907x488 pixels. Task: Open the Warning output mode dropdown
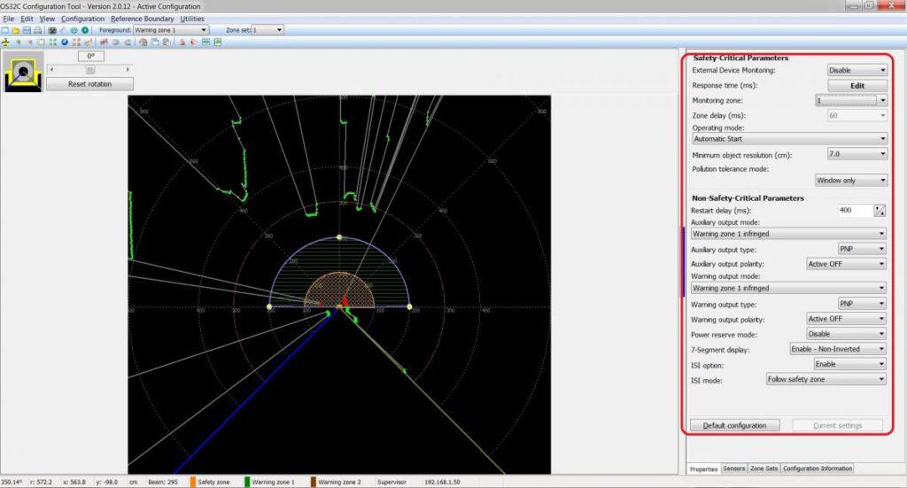(x=788, y=288)
